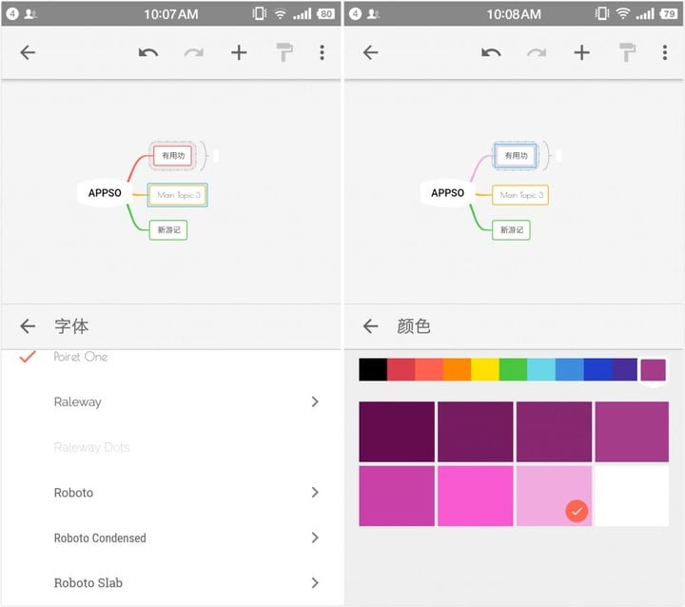Select 新游记 node in right mind map

(x=511, y=230)
